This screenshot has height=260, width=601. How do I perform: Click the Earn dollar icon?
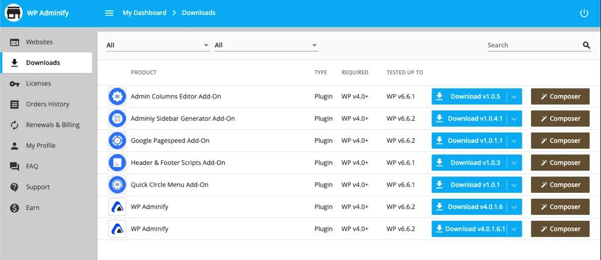click(14, 208)
